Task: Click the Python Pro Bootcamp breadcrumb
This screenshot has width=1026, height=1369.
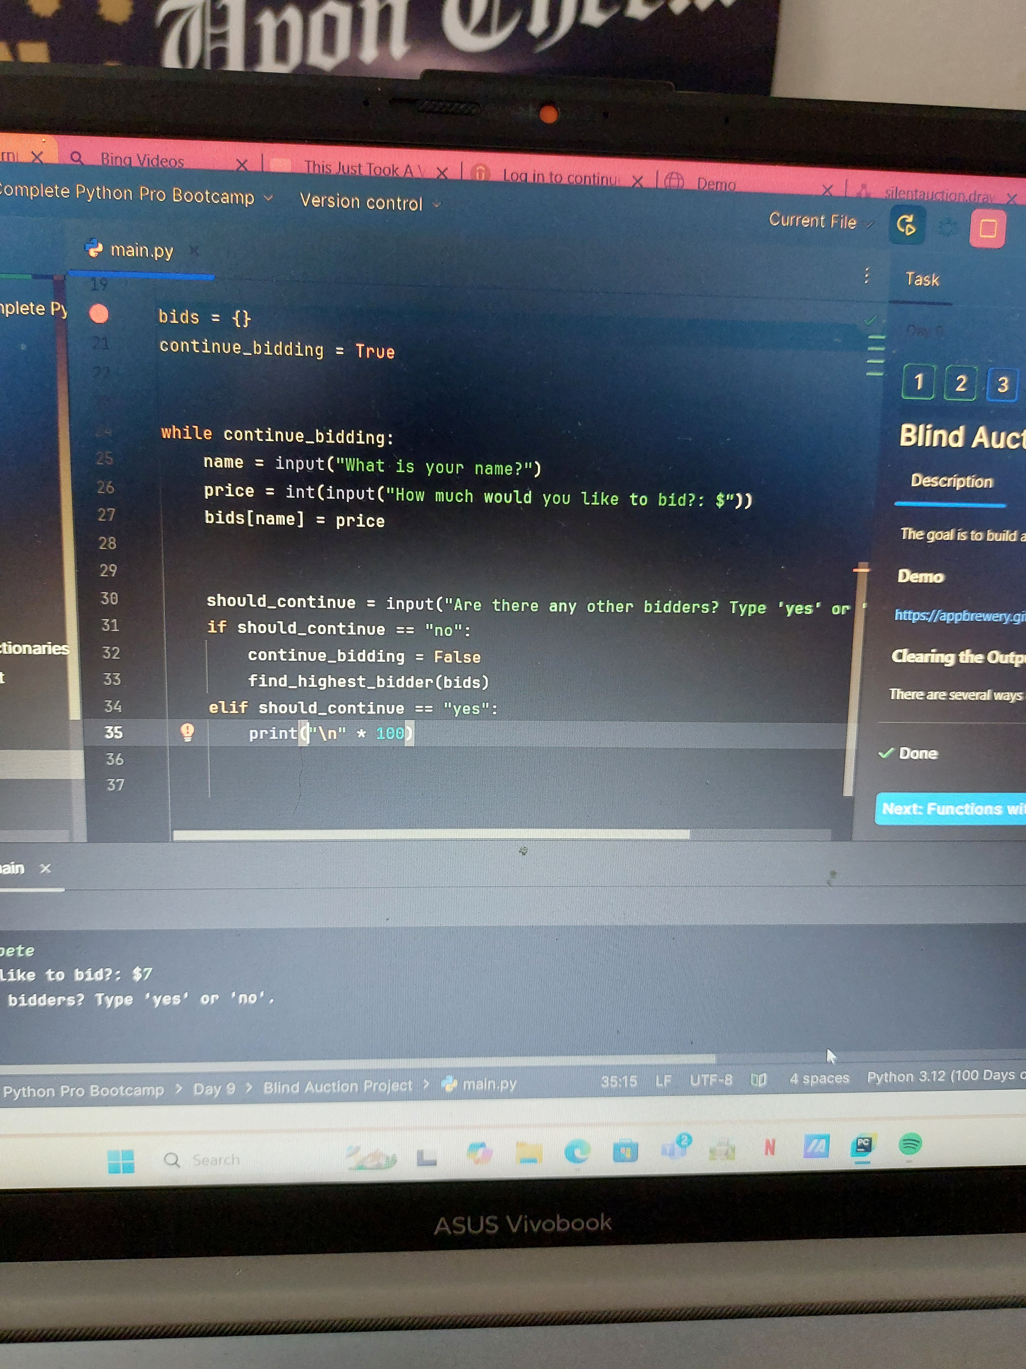Action: click(83, 1090)
